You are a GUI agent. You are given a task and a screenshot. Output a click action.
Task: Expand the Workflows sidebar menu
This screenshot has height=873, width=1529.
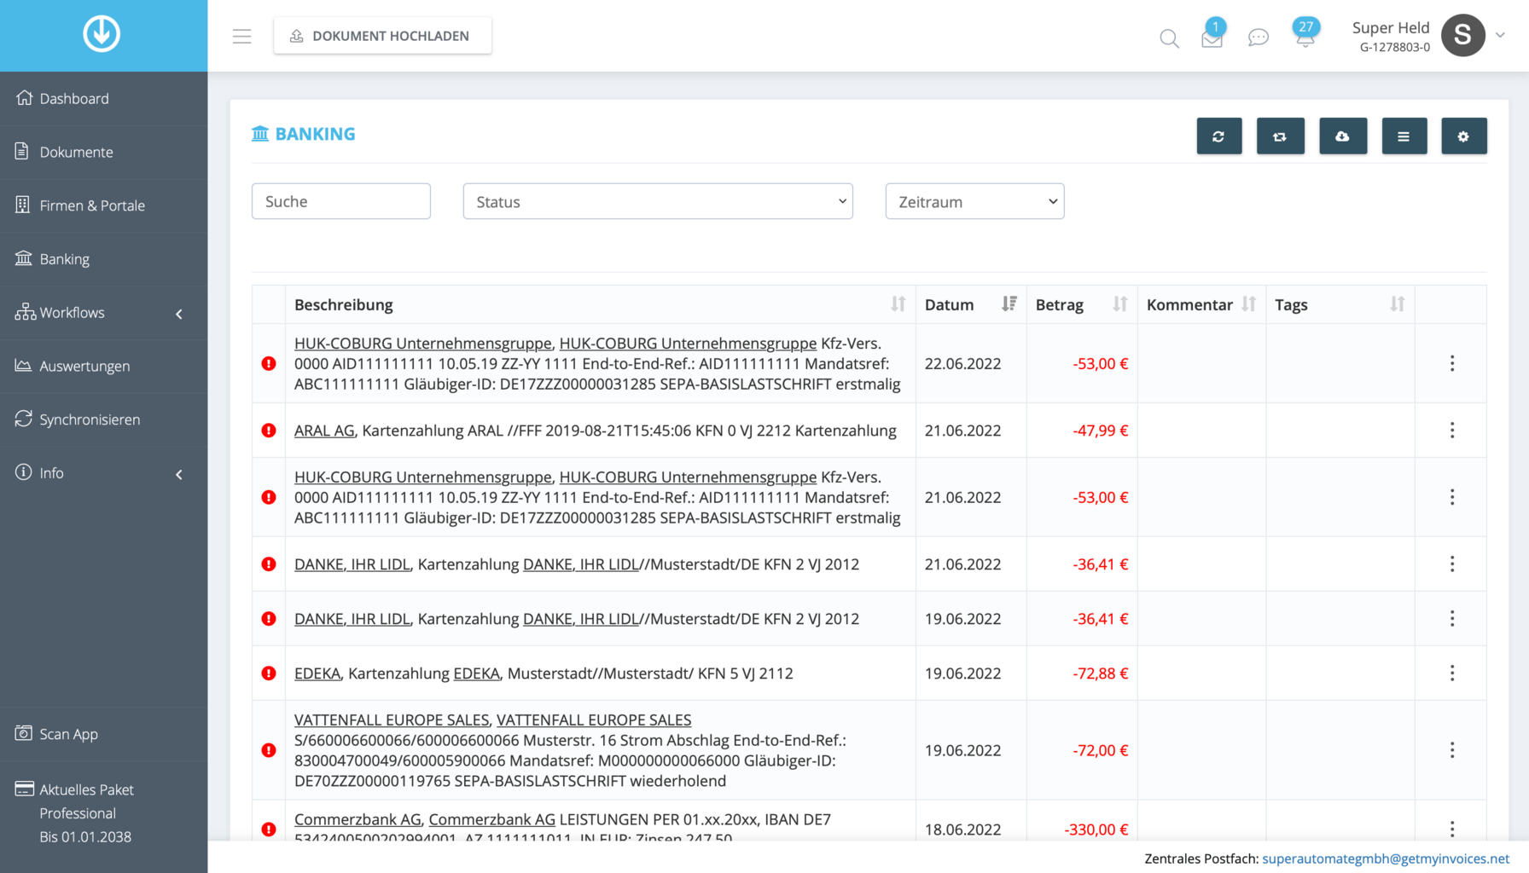click(102, 313)
